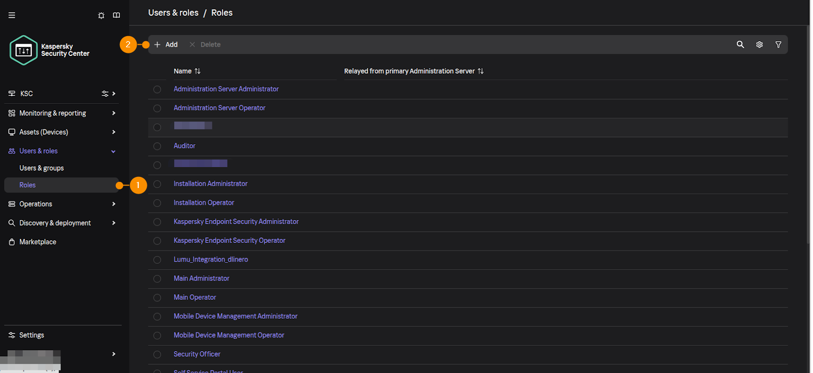Image resolution: width=813 pixels, height=373 pixels.
Task: Expand the Operations menu section
Action: (113, 204)
